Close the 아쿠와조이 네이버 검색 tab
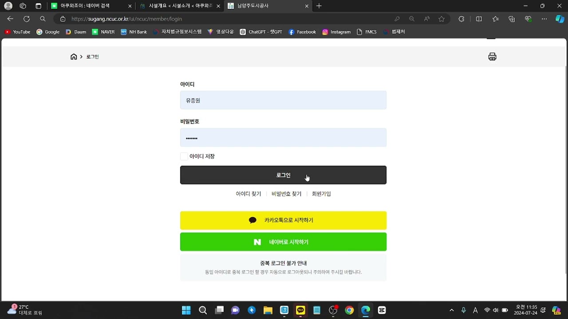This screenshot has height=319, width=568. 130,6
